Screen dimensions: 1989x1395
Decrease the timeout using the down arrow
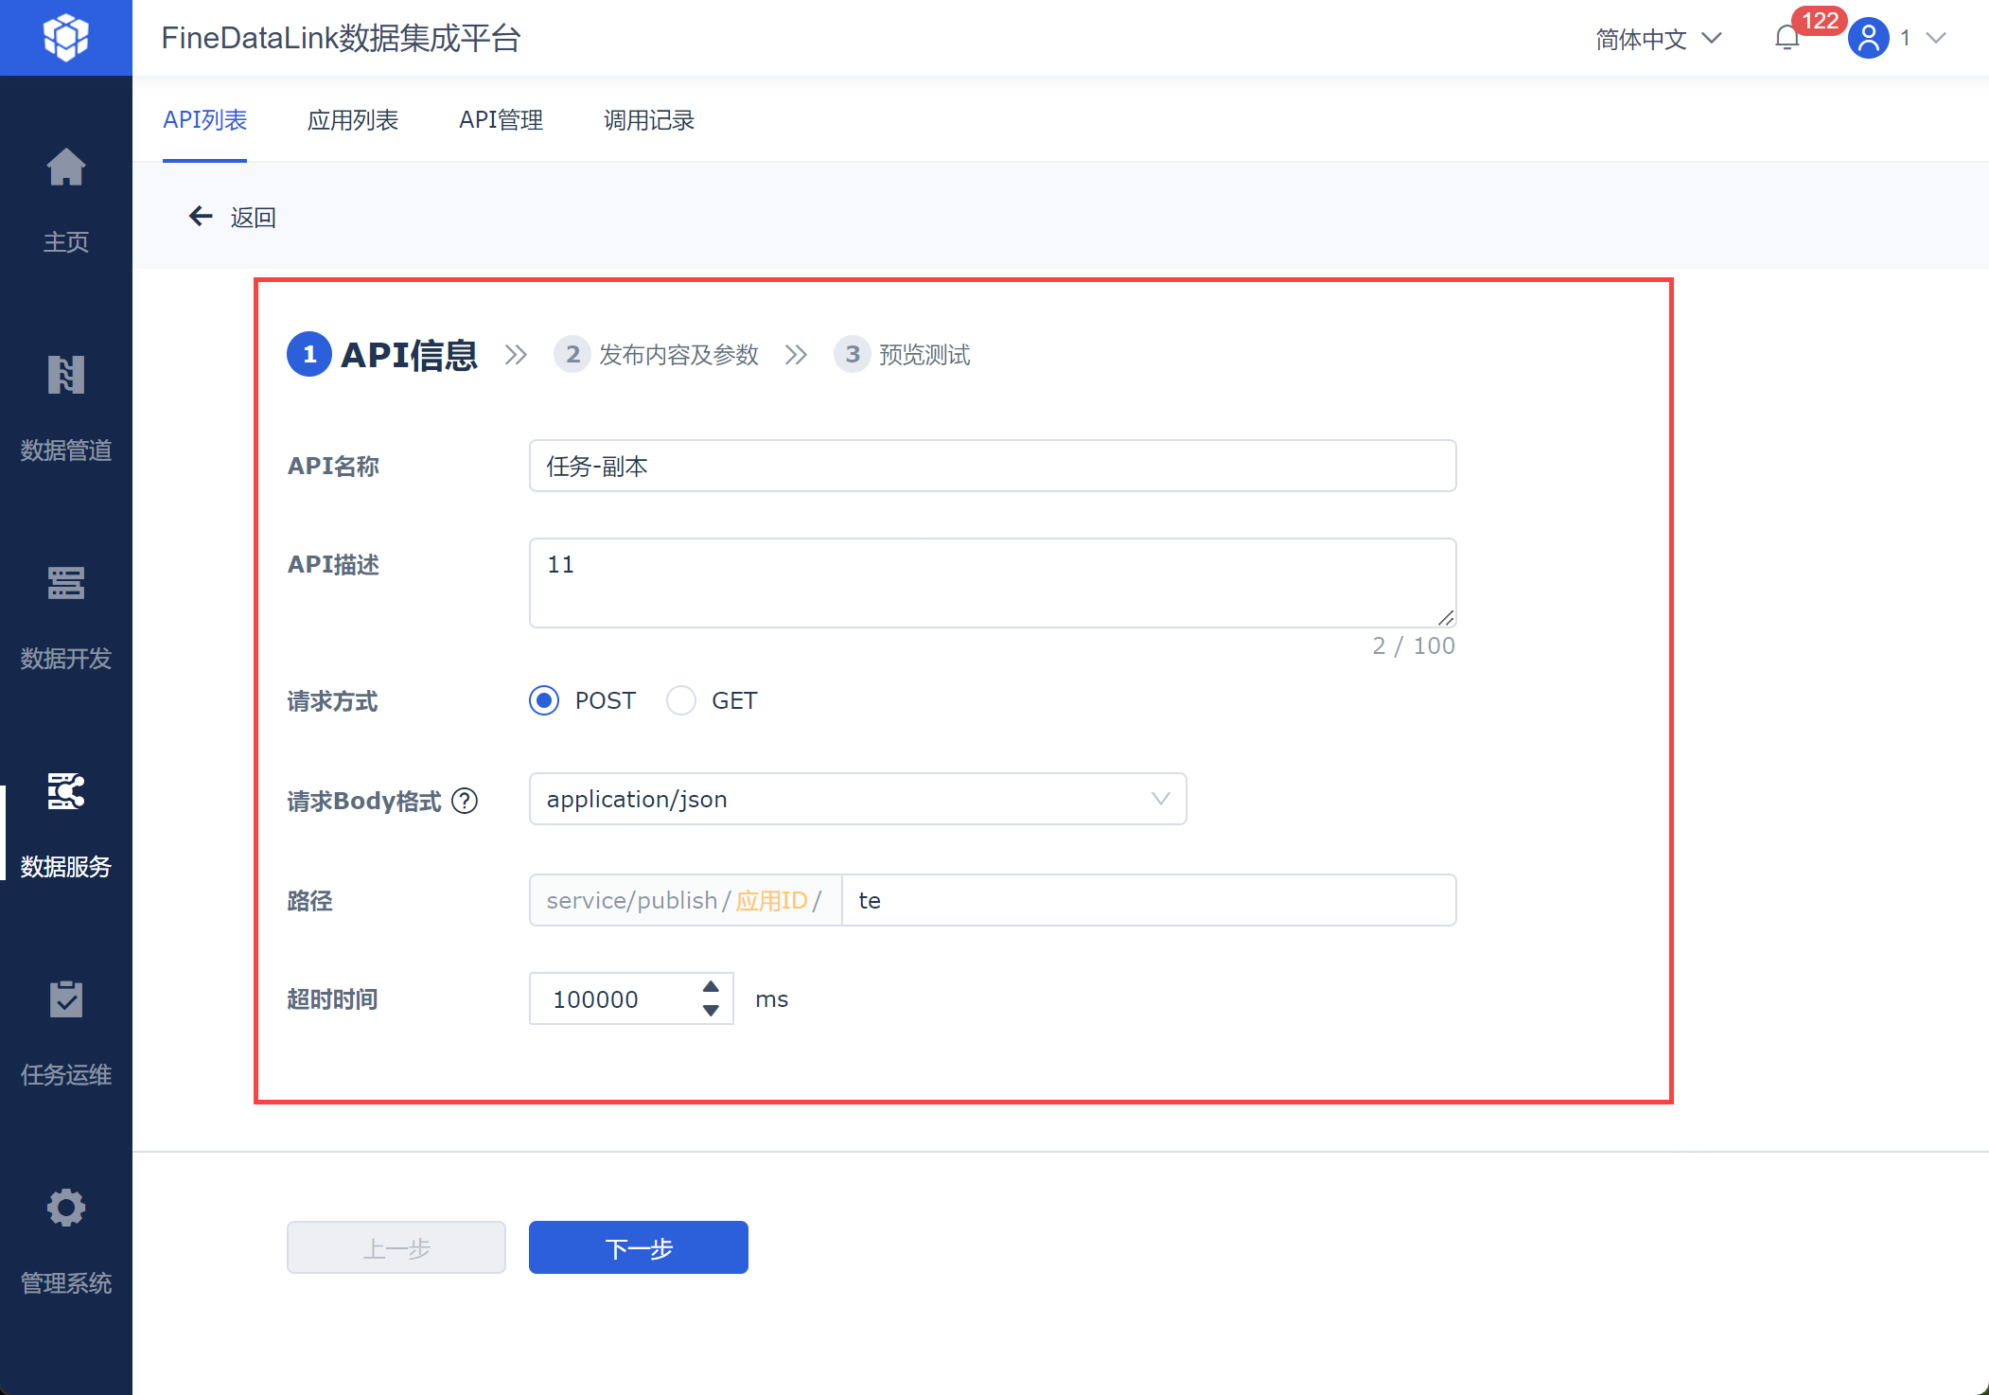(711, 1011)
